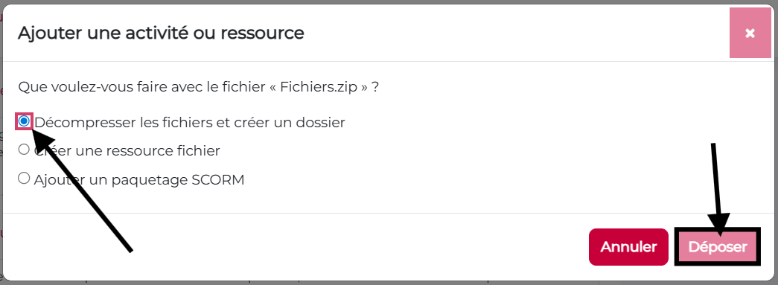
Task: Click the label text Créer une ressource fichier
Action: coord(127,150)
